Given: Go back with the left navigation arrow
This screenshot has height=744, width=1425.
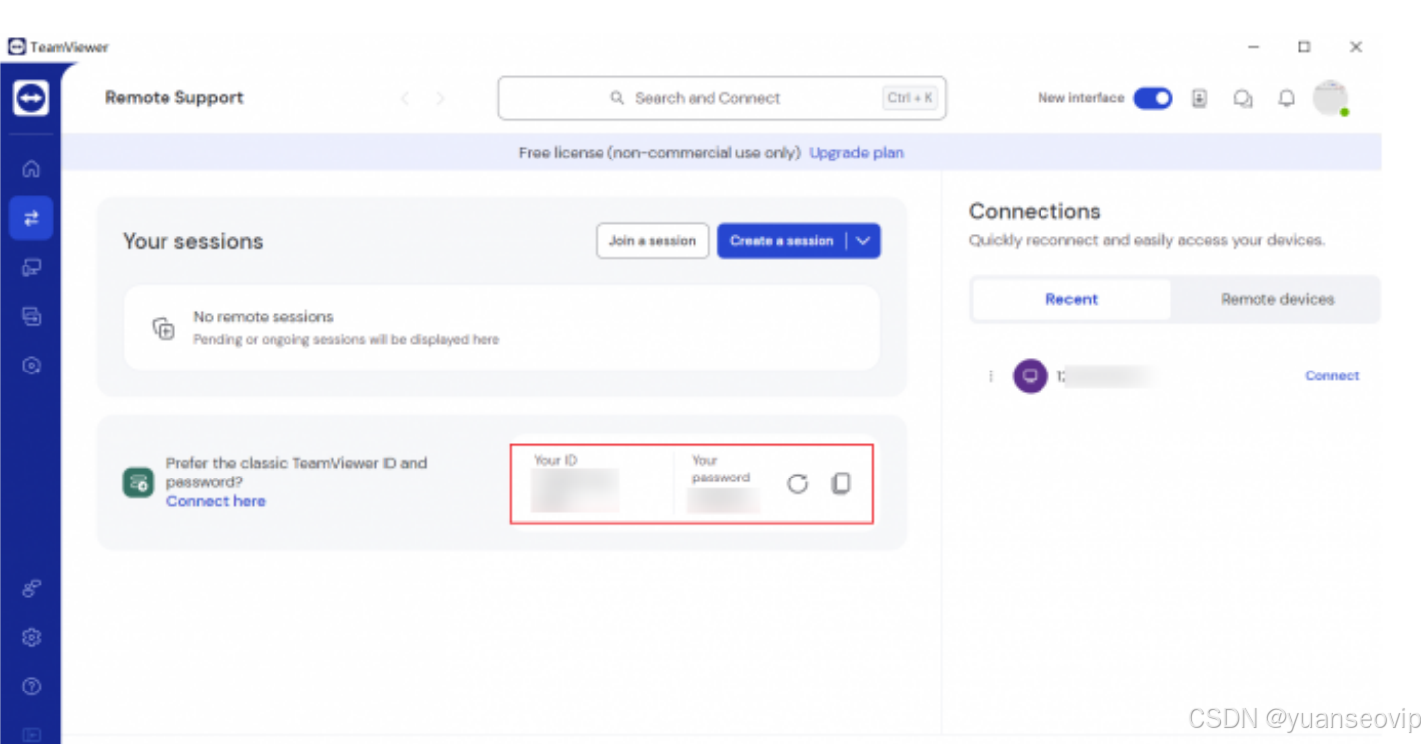Looking at the screenshot, I should (404, 98).
